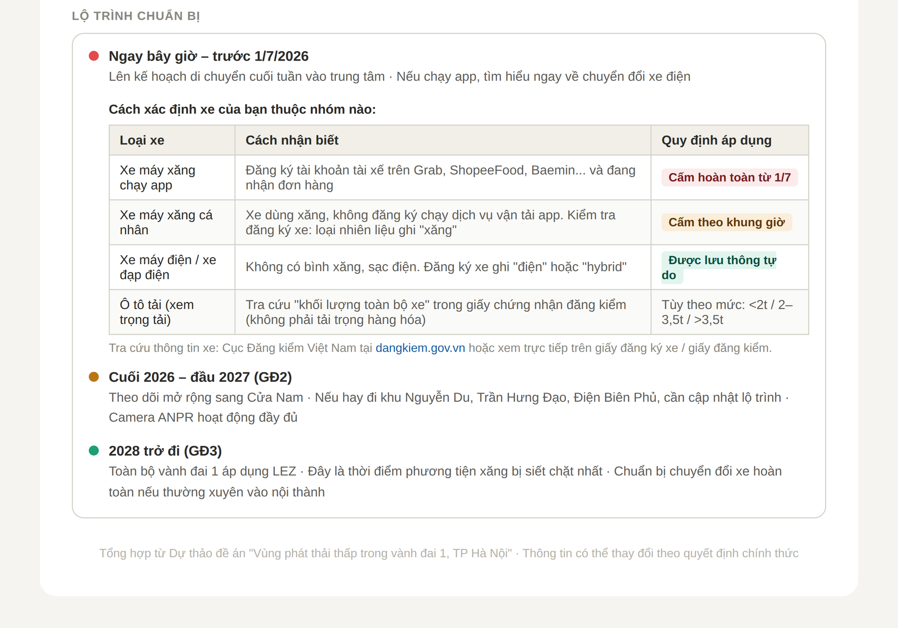The height and width of the screenshot is (628, 898).
Task: Click the 'Cuối 2026 – đầu 2027 (GĐ2)' heading
Action: coord(200,377)
